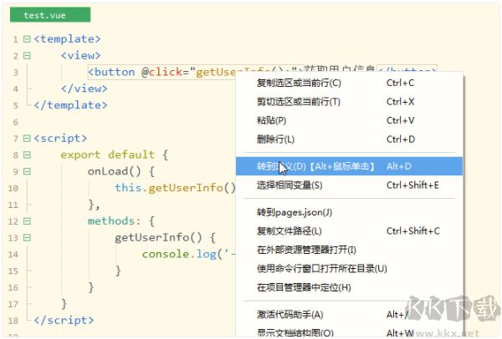Choose 在项目管理器中定位(H) from the menu

[304, 287]
